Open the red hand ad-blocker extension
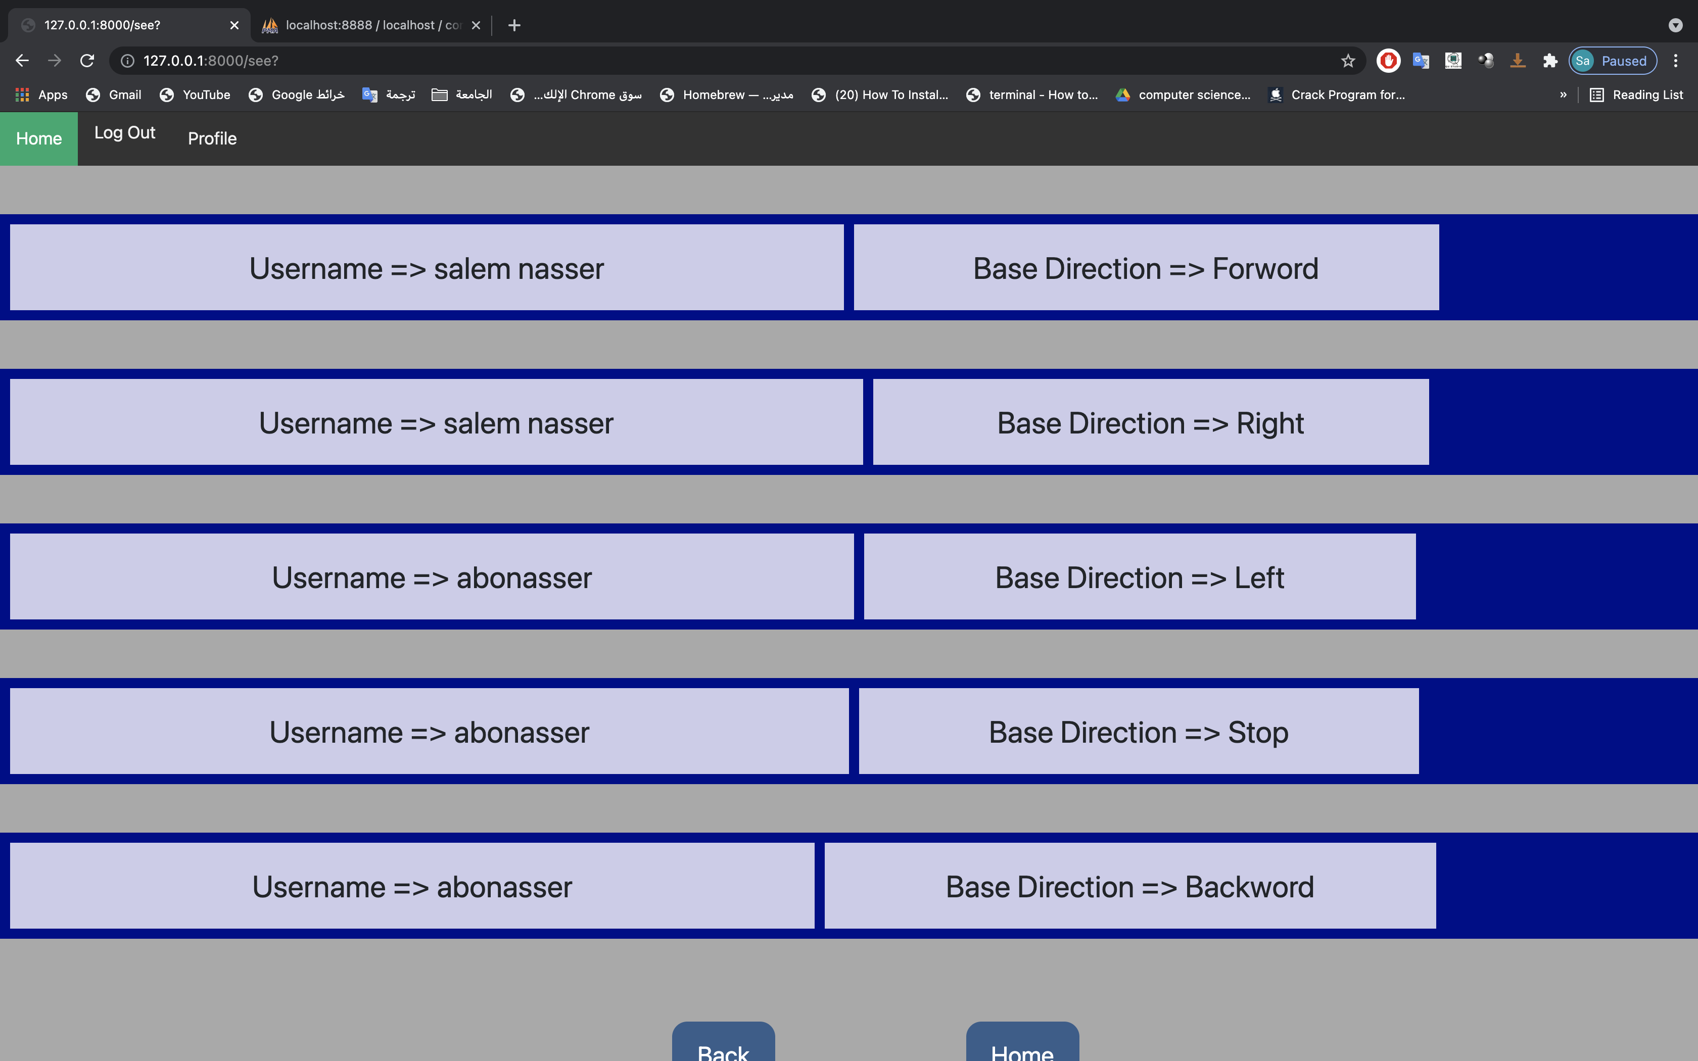Viewport: 1698px width, 1061px height. pos(1388,61)
